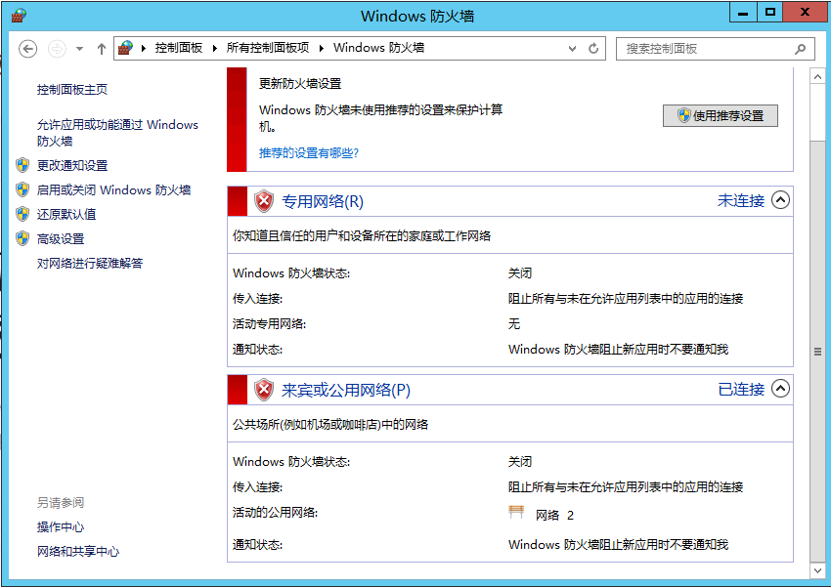Click 活动专用网络 value 无
The width and height of the screenshot is (831, 587).
click(514, 323)
